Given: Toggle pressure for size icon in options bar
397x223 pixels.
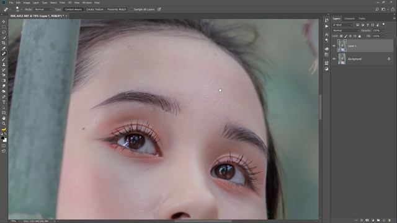Looking at the screenshot, I should point(159,9).
